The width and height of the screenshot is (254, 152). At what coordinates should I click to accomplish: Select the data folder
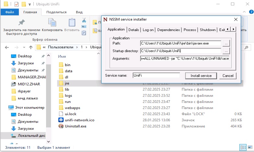click(68, 71)
